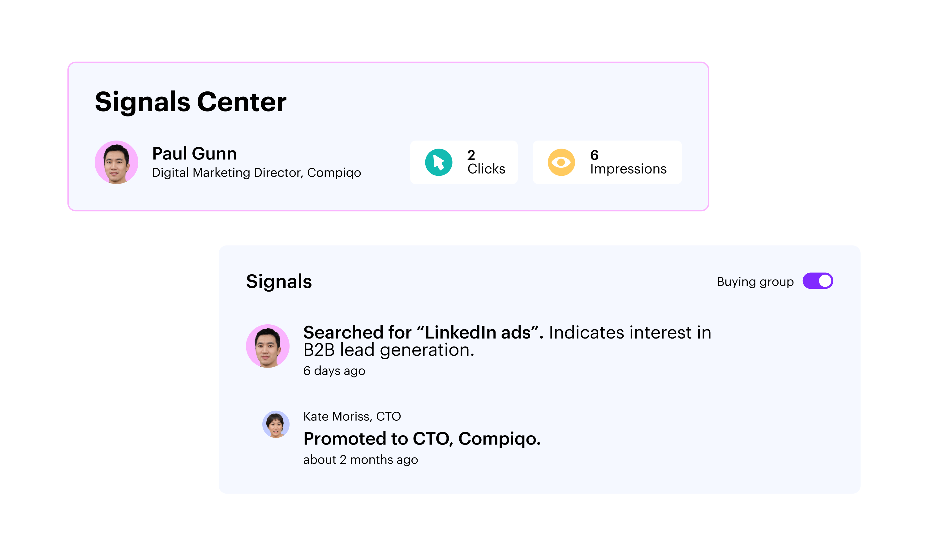
Task: Click Paul's avatar beside the LinkedIn ads signal
Action: [x=268, y=346]
